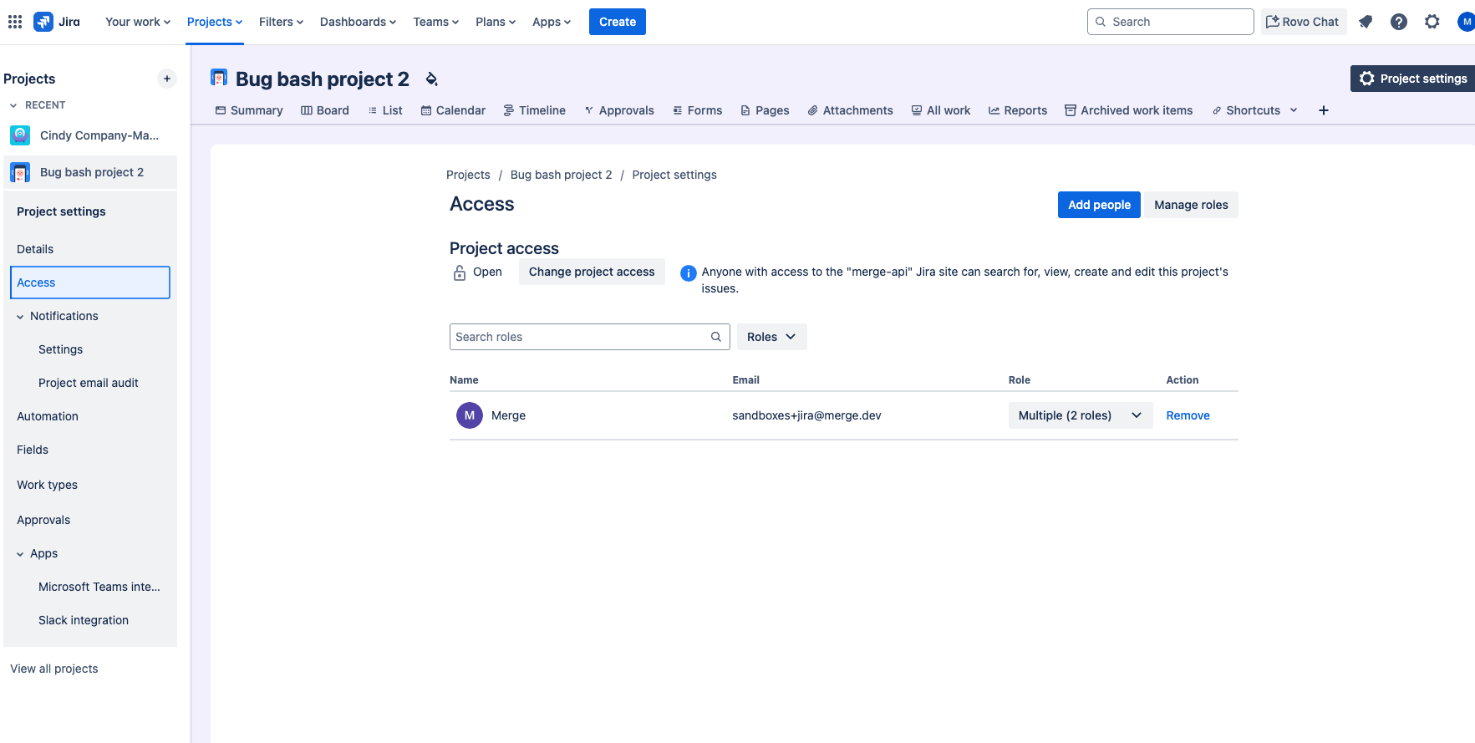Click the Manage roles button
The image size is (1475, 743).
[1191, 205]
